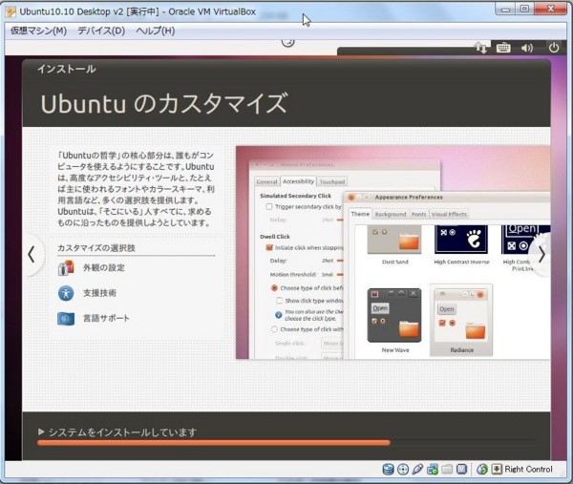Click the virtualization V status icon
The height and width of the screenshot is (484, 573).
click(x=462, y=469)
